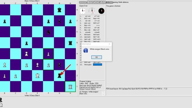Select move Nf3xe5 in move list
Image resolution: width=192 pixels, height=108 pixels.
click(87, 35)
